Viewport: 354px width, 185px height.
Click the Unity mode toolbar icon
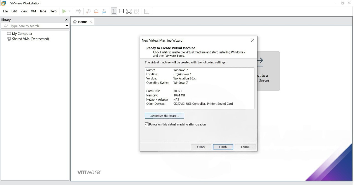coord(137,11)
